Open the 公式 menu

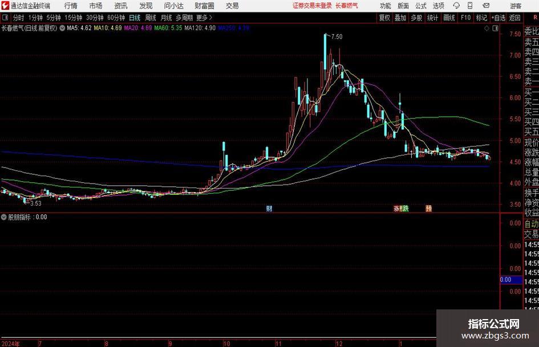421,6
